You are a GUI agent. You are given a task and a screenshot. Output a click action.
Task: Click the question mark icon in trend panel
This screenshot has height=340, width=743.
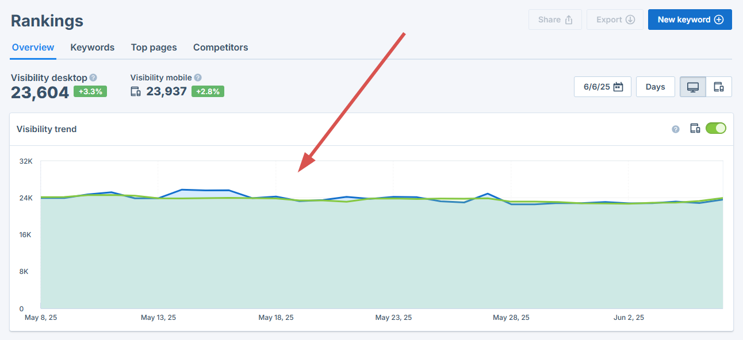(x=675, y=128)
